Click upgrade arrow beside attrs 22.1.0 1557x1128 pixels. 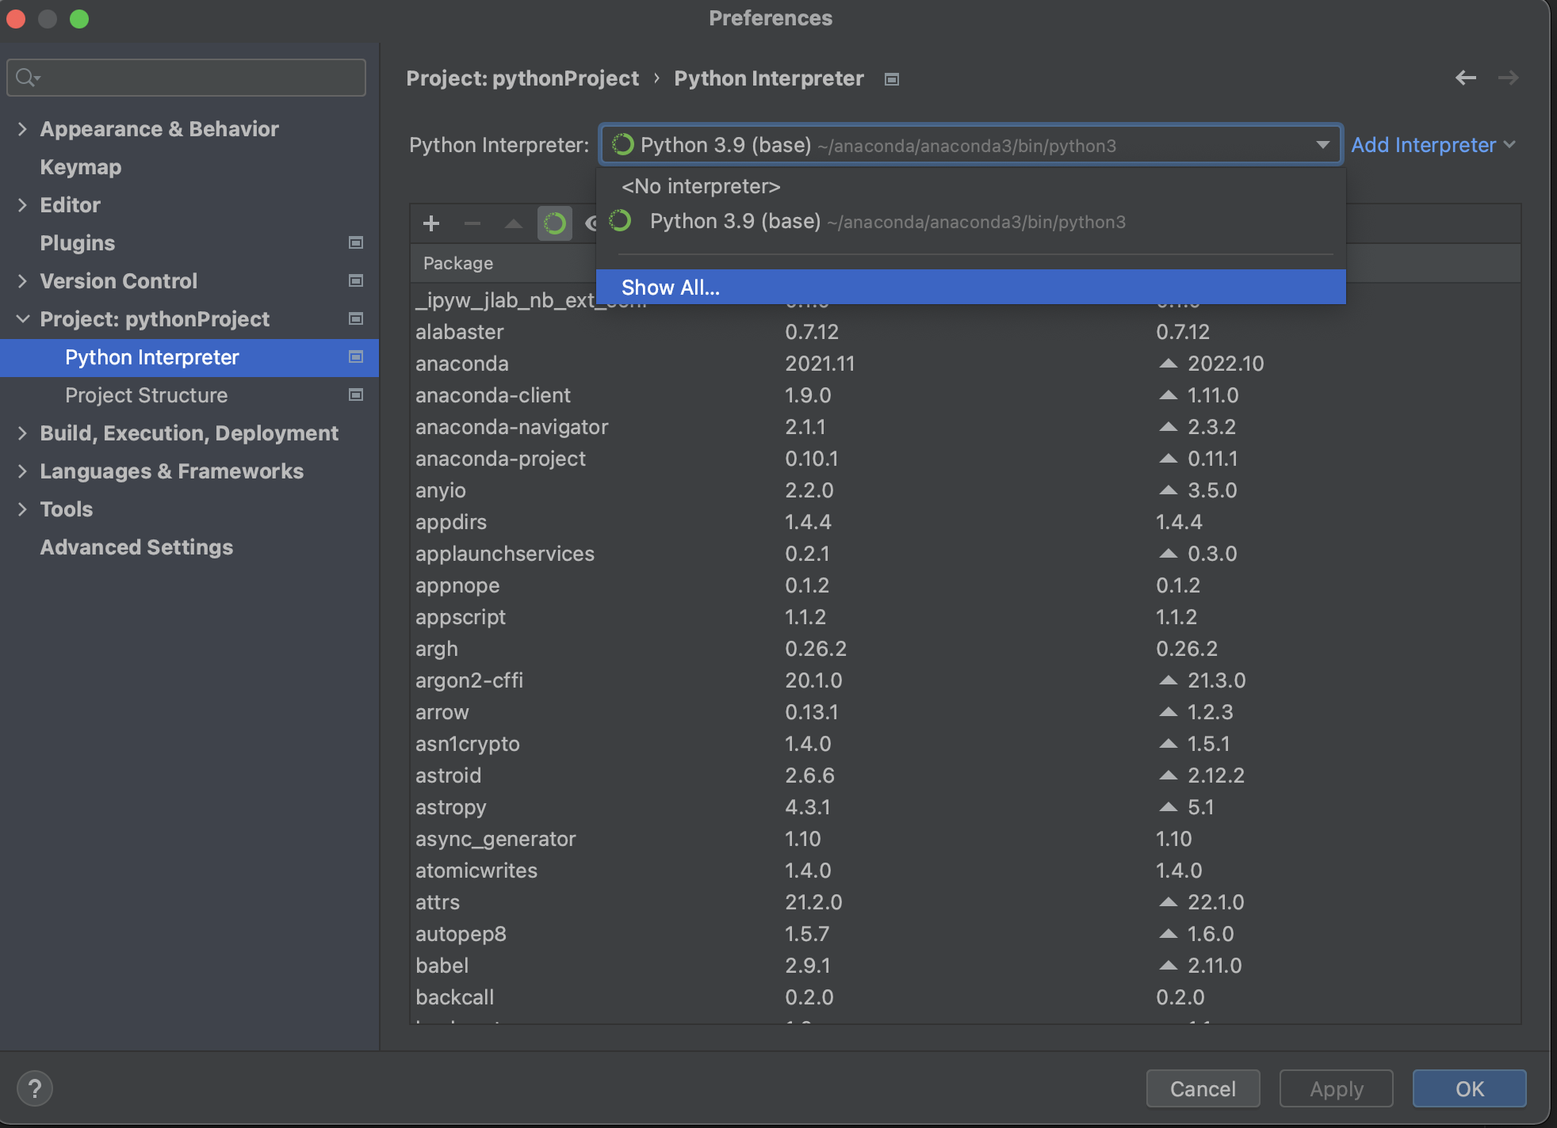1168,901
